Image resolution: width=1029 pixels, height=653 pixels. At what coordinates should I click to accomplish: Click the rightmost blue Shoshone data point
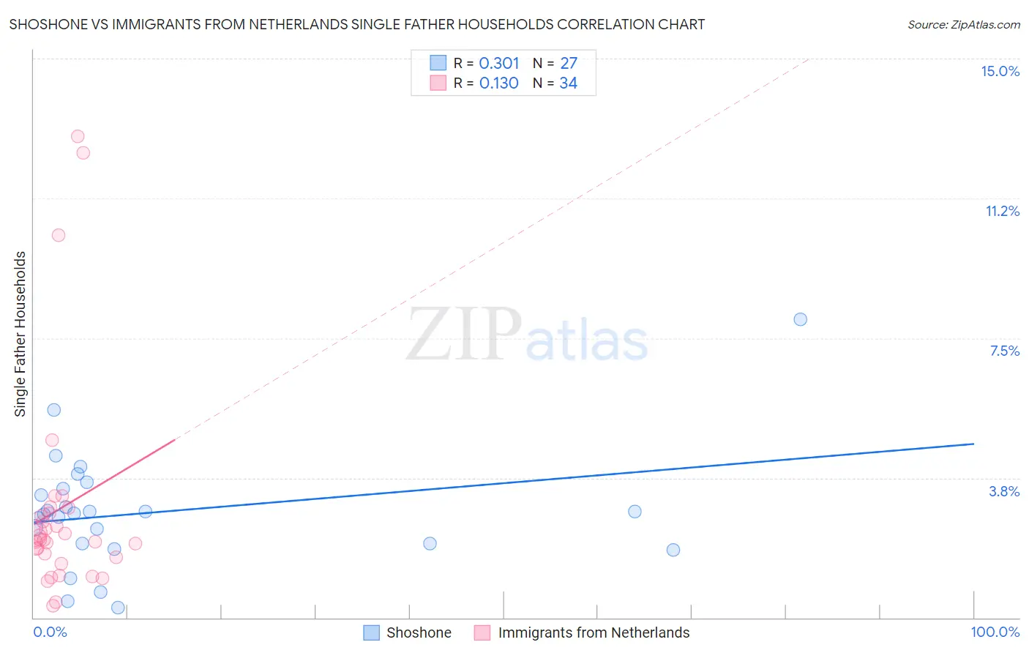[x=800, y=319]
